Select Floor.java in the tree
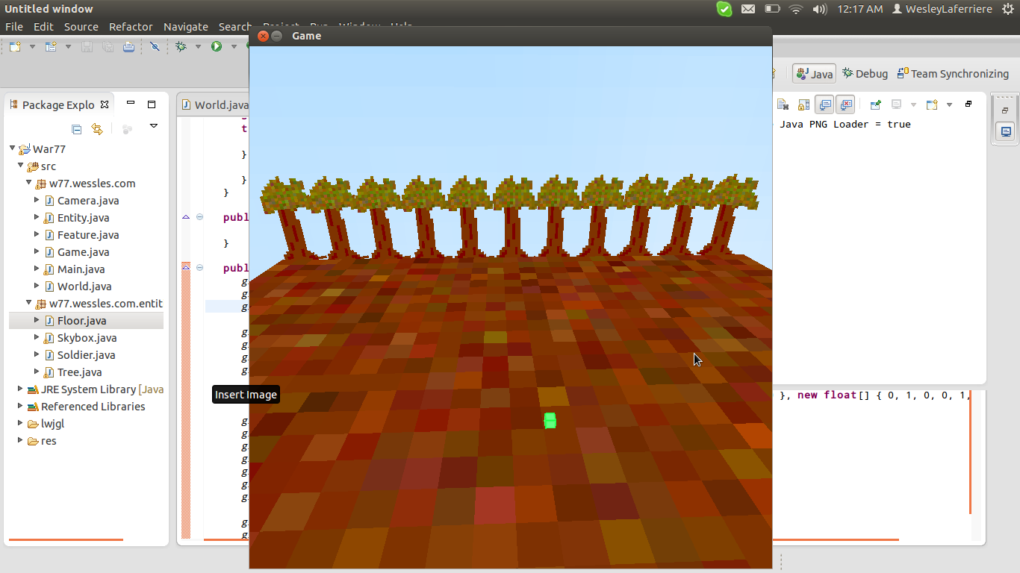 click(x=81, y=321)
